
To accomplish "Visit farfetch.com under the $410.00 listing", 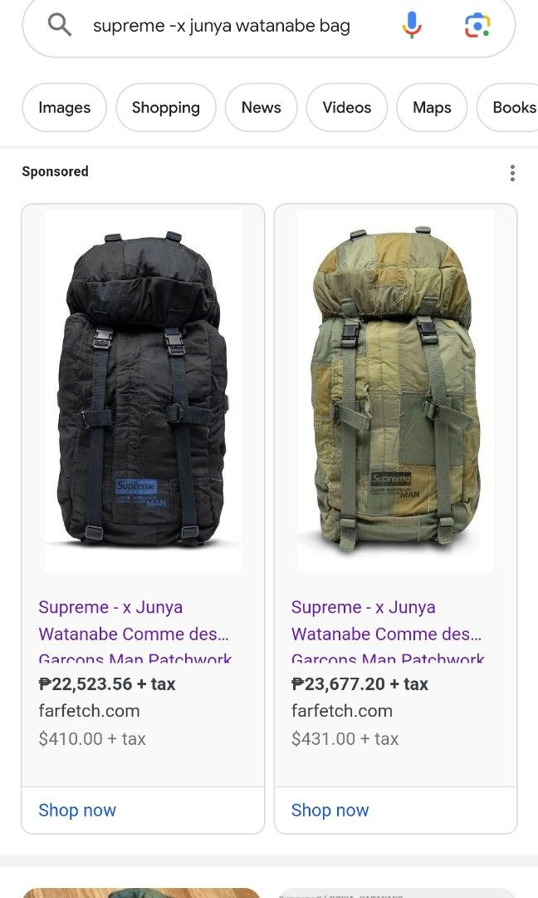I will coord(89,711).
